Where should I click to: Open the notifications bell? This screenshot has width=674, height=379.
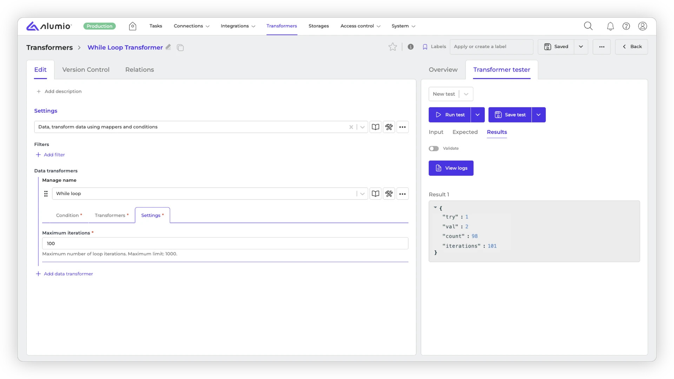point(610,26)
